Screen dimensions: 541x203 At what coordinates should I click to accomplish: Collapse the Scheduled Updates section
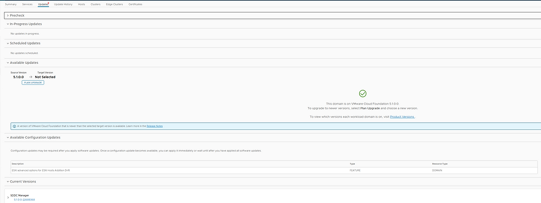8,43
